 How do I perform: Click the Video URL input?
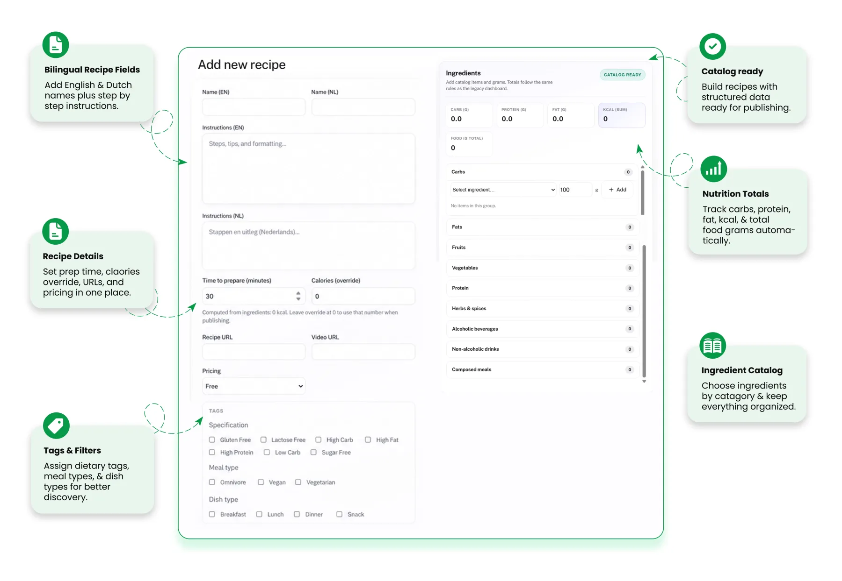pos(363,352)
